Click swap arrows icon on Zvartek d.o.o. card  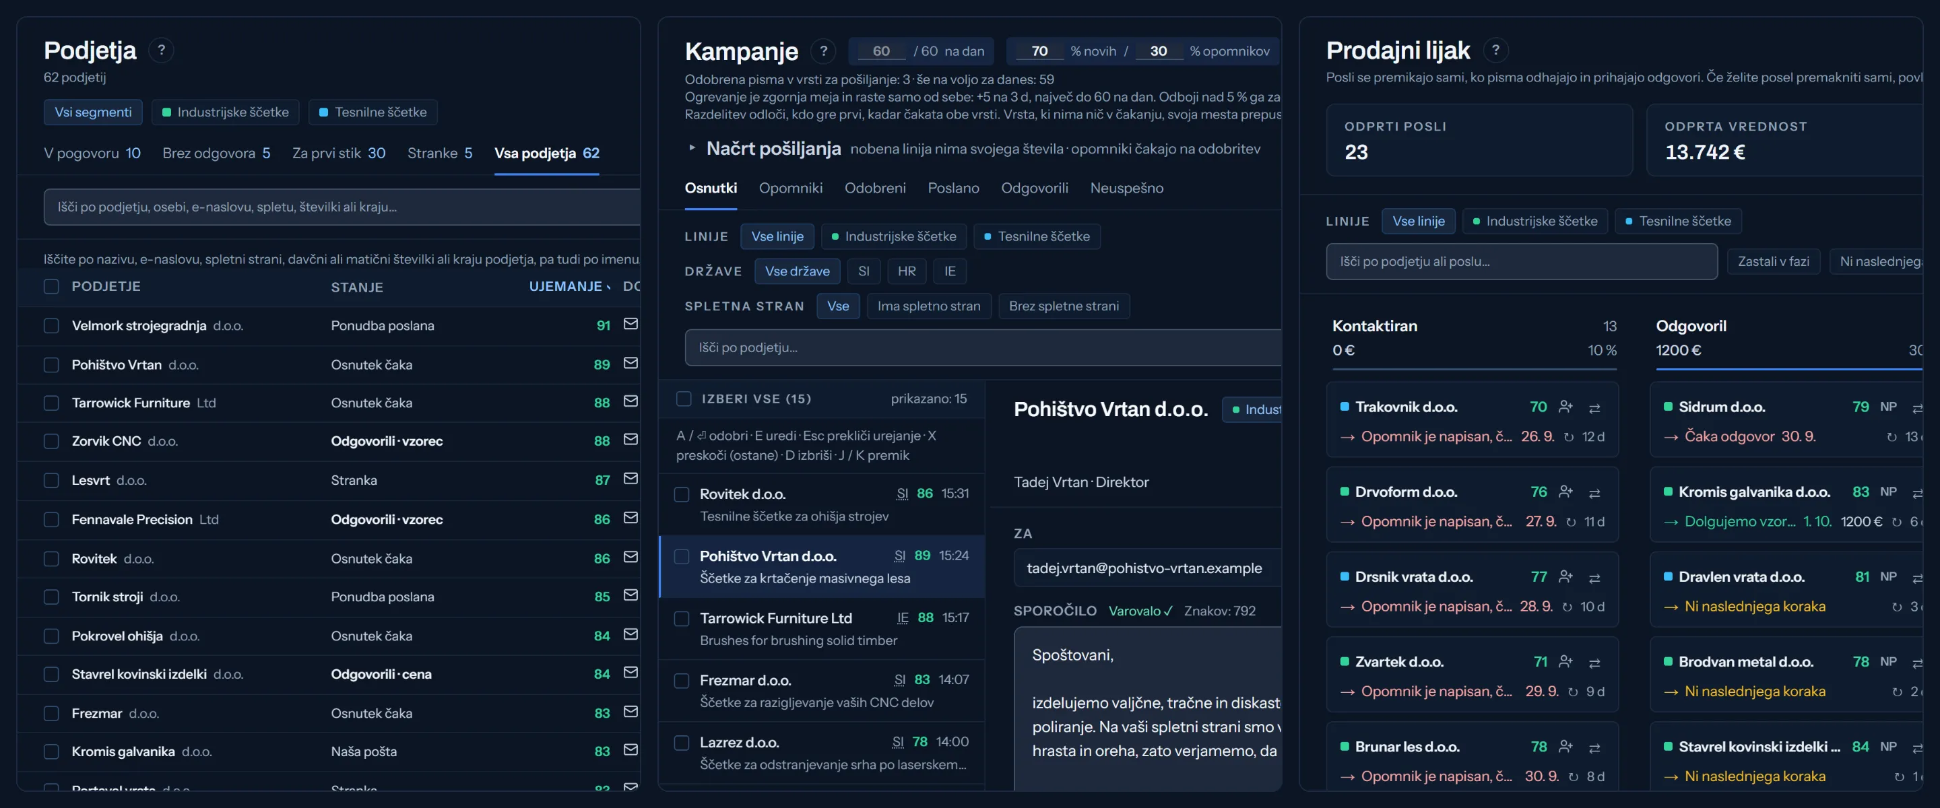tap(1594, 663)
